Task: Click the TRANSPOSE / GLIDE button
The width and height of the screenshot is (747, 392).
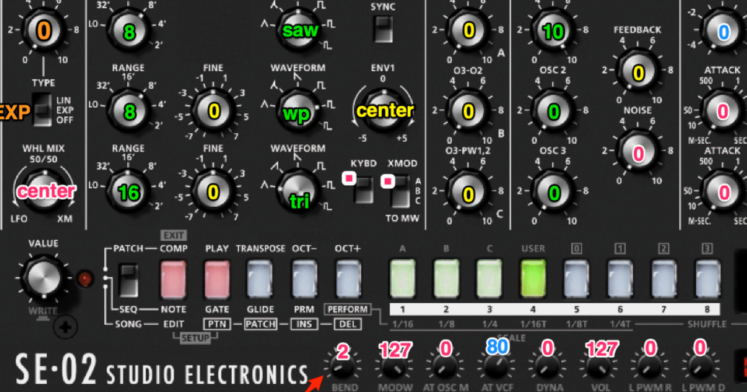Action: click(260, 278)
